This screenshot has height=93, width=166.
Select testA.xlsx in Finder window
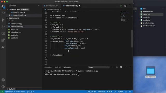(147, 17)
